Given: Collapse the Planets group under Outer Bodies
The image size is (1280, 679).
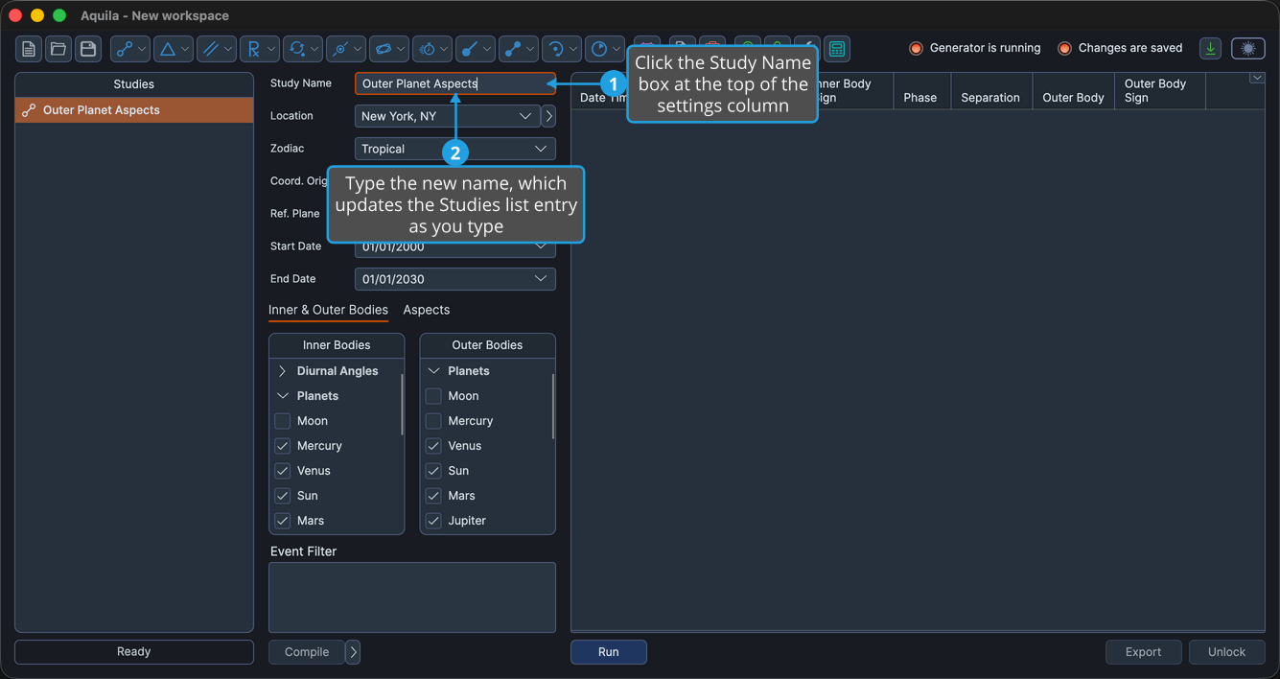Looking at the screenshot, I should point(433,371).
